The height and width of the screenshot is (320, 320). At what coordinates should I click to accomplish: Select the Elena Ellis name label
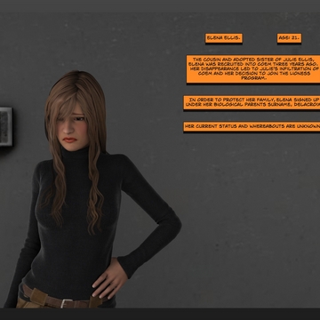(x=224, y=38)
